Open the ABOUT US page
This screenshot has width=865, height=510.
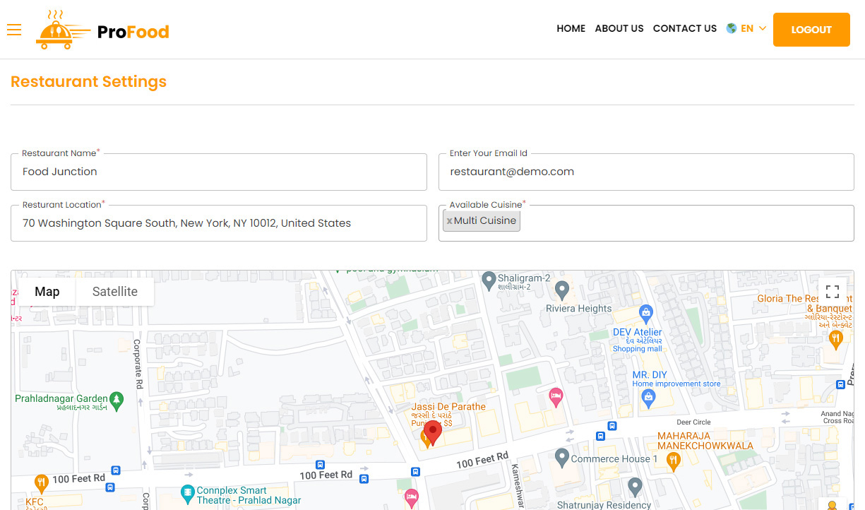click(x=619, y=29)
